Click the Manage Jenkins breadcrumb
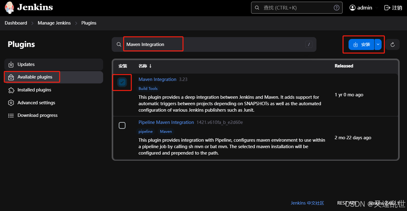This screenshot has height=211, width=407. pos(54,23)
